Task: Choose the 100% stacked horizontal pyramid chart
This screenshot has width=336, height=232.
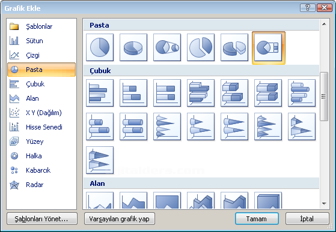Action: pyautogui.click(x=100, y=160)
